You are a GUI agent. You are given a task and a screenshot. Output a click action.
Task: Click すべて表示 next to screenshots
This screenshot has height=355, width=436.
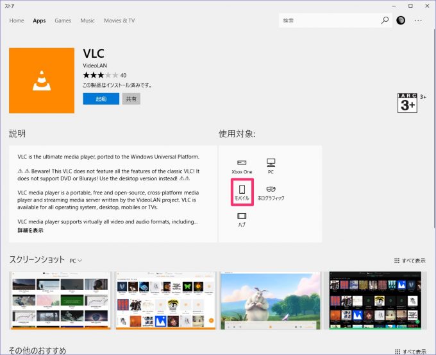(410, 261)
